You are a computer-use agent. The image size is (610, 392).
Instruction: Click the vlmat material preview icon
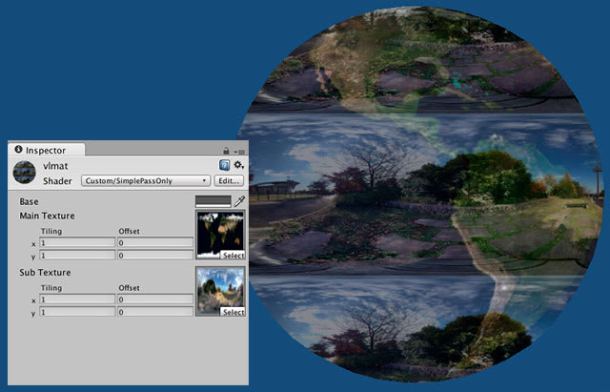click(24, 172)
